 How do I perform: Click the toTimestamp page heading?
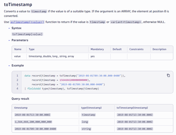[18, 5]
